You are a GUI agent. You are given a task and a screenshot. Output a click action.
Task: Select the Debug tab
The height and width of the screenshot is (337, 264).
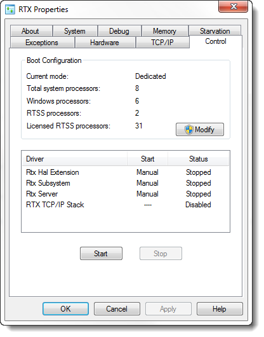click(119, 31)
